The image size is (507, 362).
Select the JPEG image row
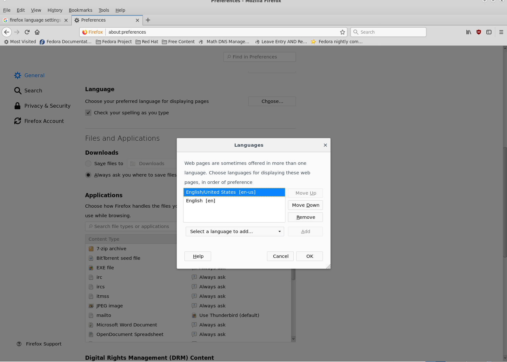pos(188,306)
